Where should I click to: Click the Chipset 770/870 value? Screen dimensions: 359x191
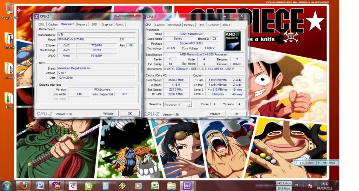(x=97, y=45)
